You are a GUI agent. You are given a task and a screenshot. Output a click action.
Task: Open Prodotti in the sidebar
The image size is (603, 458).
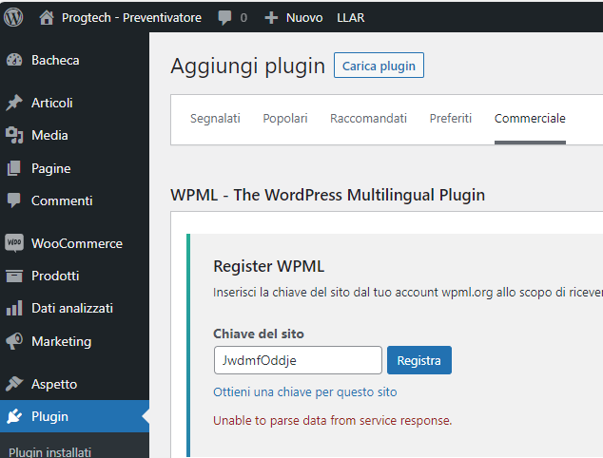55,276
